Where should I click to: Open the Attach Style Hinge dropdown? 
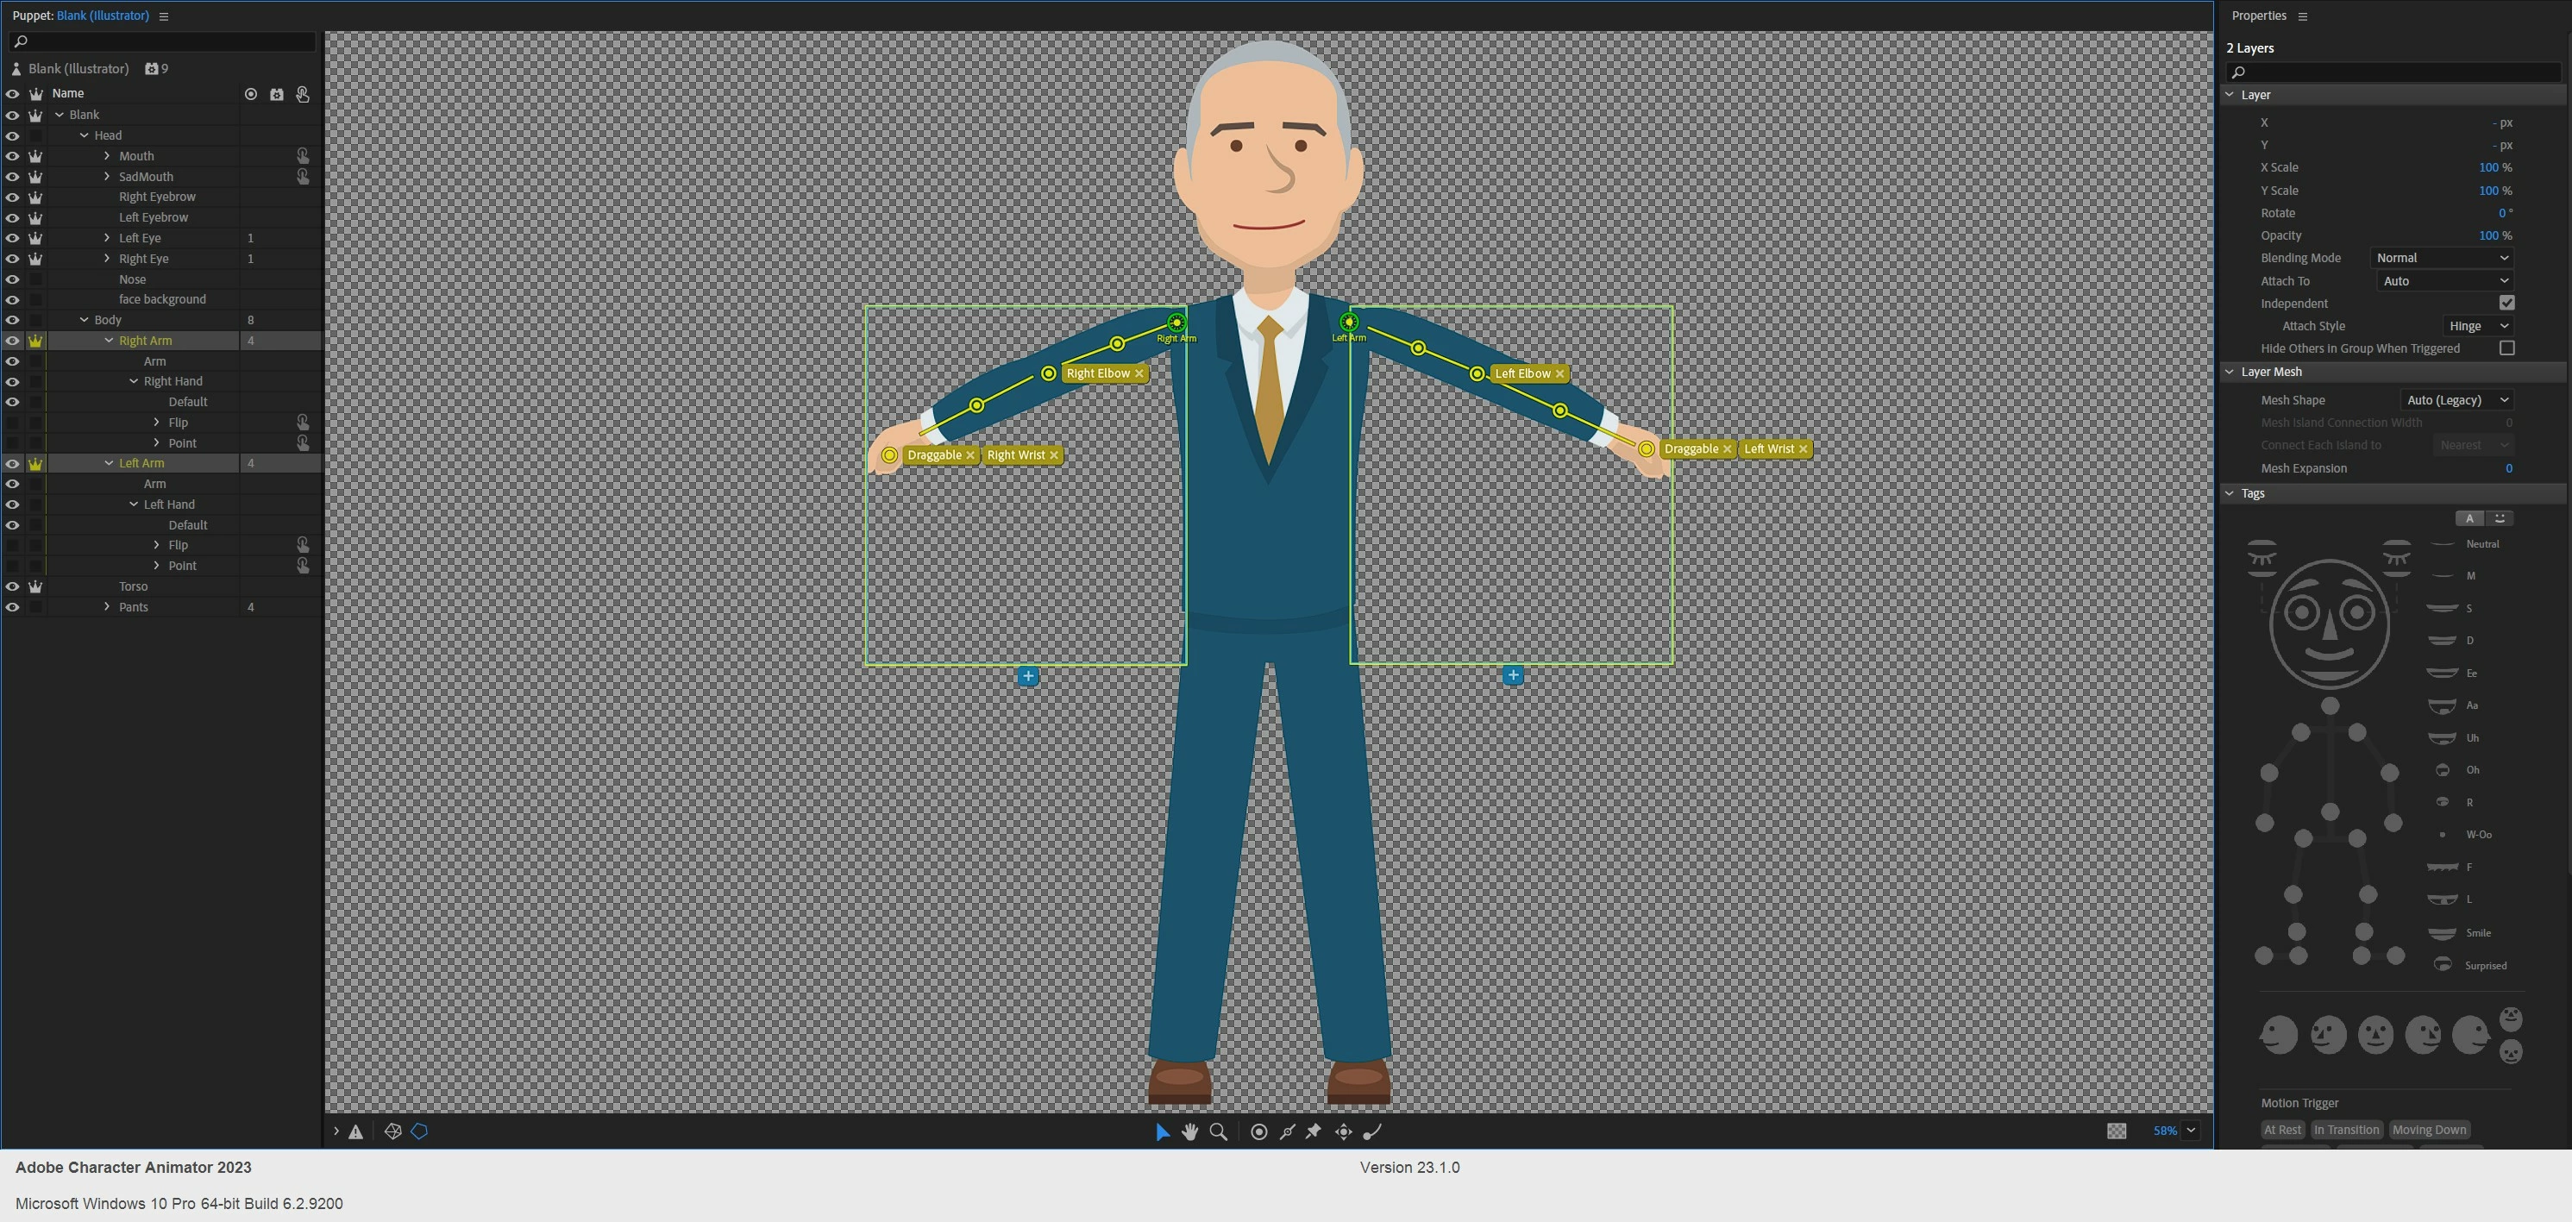pos(2477,325)
